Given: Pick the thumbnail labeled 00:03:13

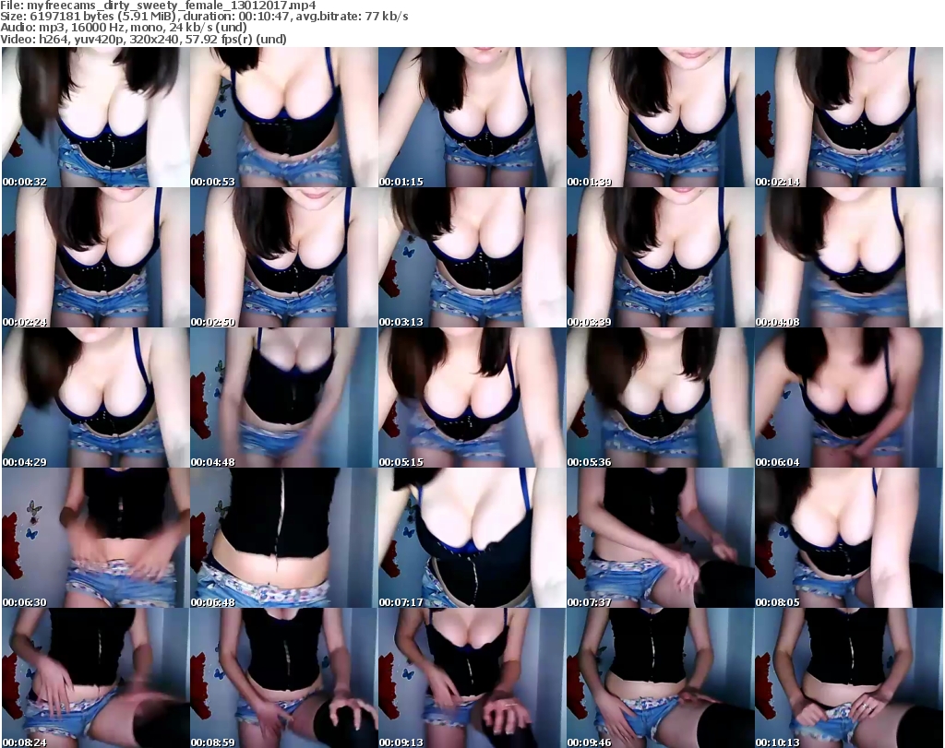Looking at the screenshot, I should pyautogui.click(x=472, y=257).
